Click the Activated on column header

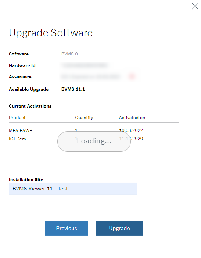(132, 118)
